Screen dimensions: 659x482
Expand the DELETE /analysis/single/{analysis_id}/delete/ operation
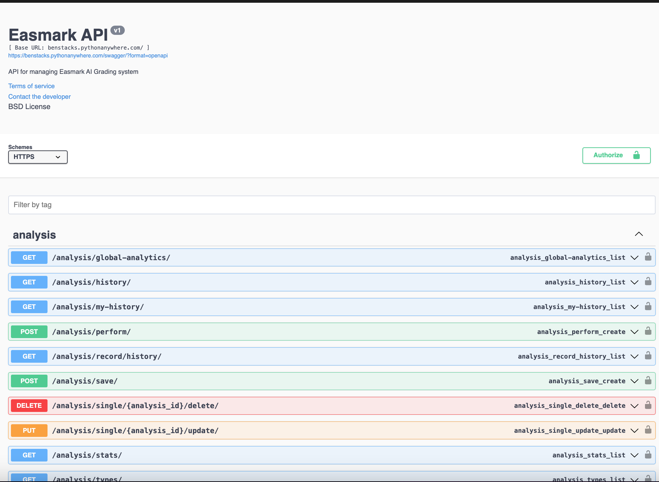click(x=135, y=406)
